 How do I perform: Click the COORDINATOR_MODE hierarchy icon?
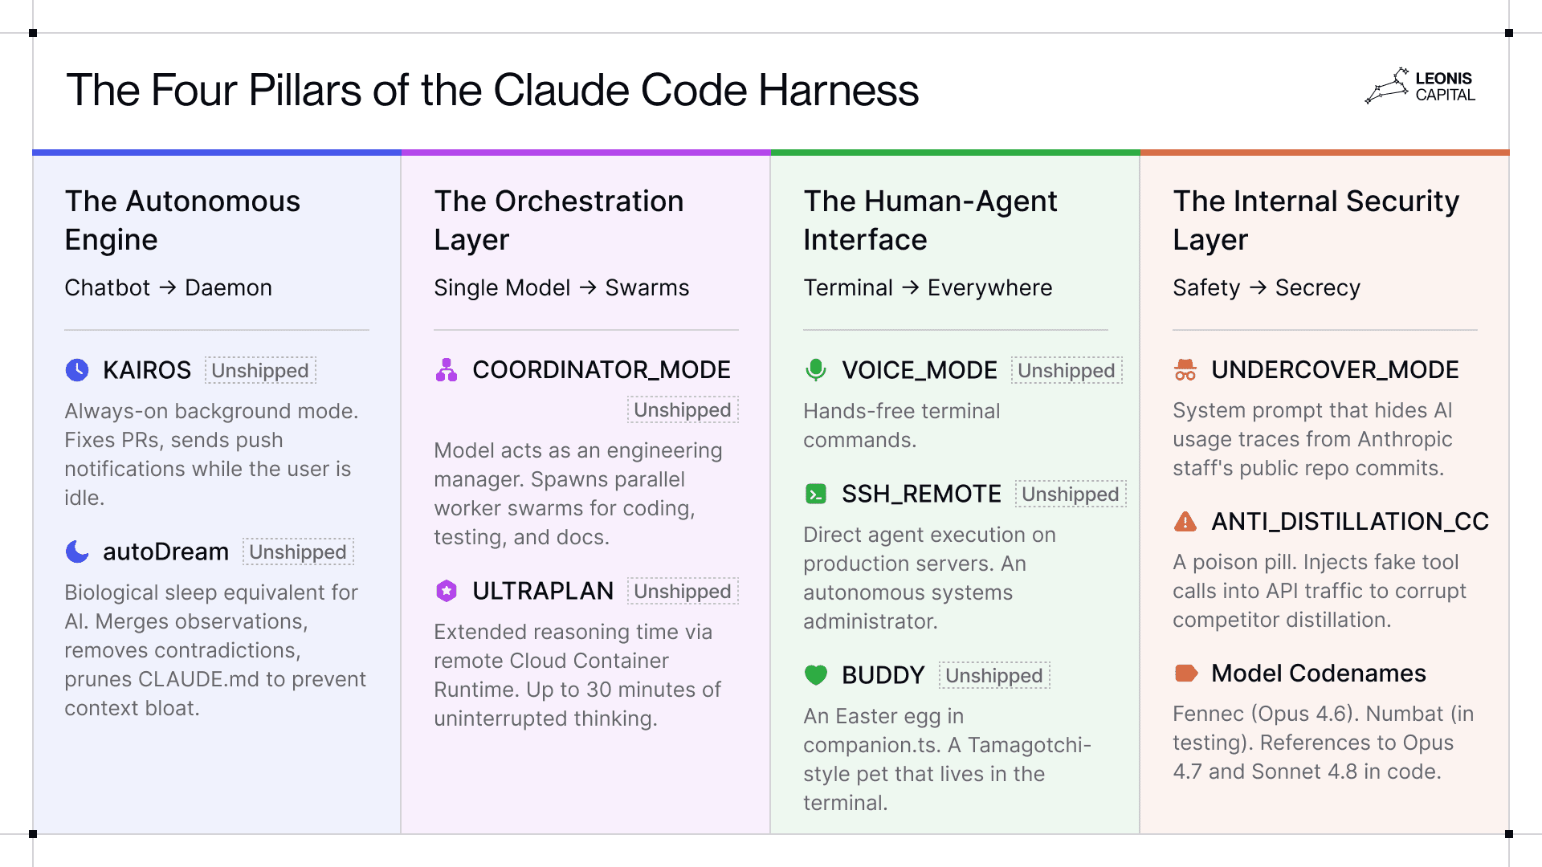click(x=447, y=370)
